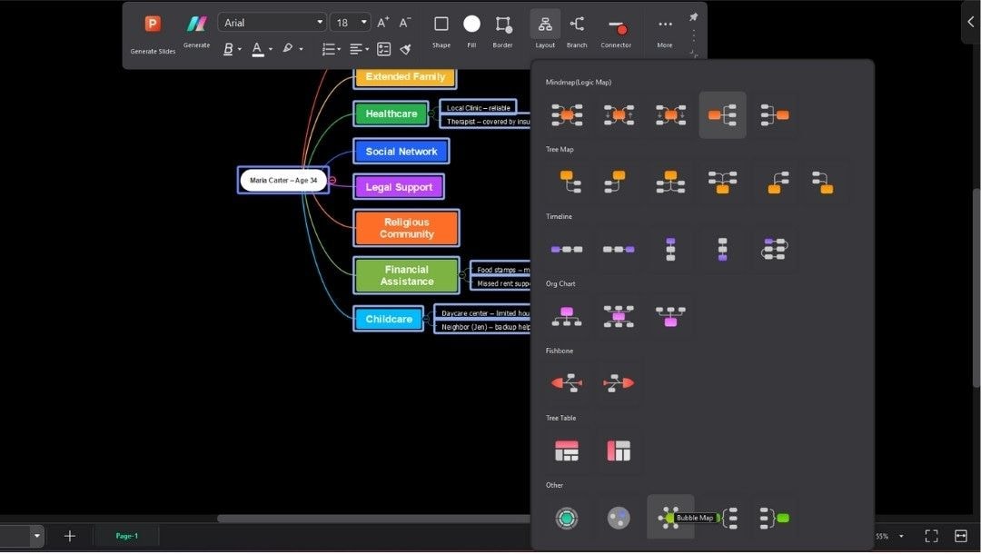Viewport: 981px width, 554px height.
Task: Collapse the Maria Carter root node branches
Action: coord(332,180)
